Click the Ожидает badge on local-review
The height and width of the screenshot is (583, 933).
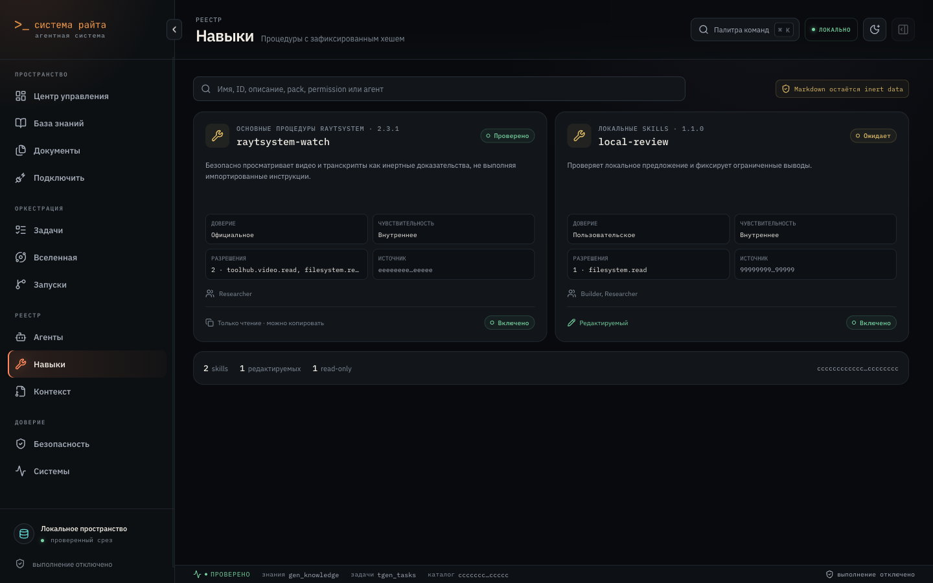[873, 136]
